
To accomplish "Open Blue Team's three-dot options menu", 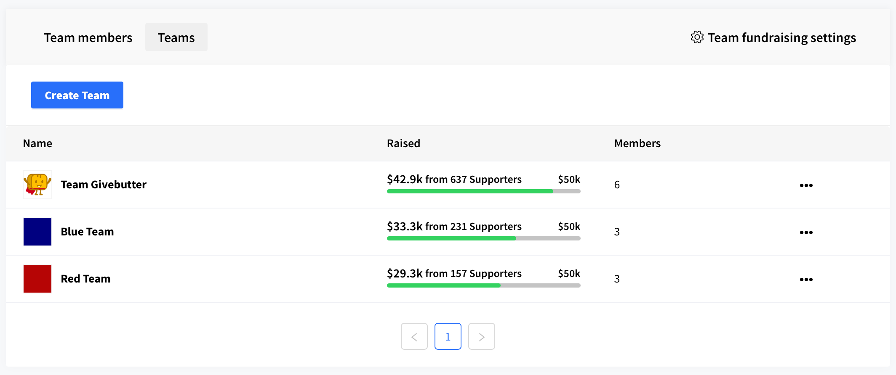I will tap(806, 232).
